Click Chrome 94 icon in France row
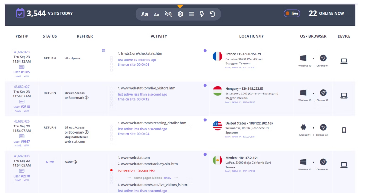The image size is (365, 195). pos(323,58)
